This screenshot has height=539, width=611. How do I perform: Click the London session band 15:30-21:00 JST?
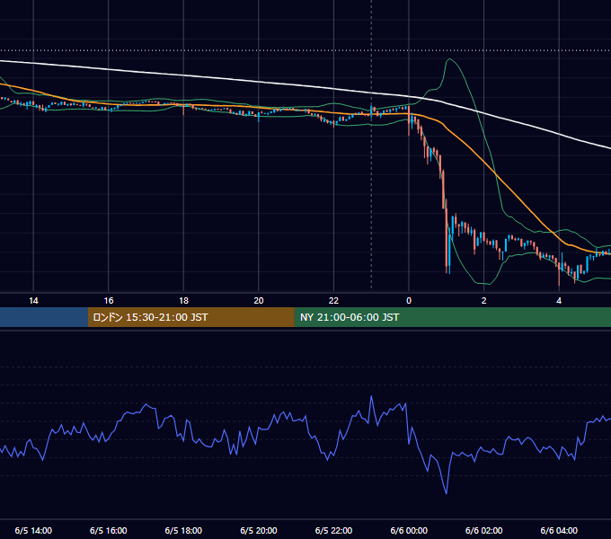[190, 317]
